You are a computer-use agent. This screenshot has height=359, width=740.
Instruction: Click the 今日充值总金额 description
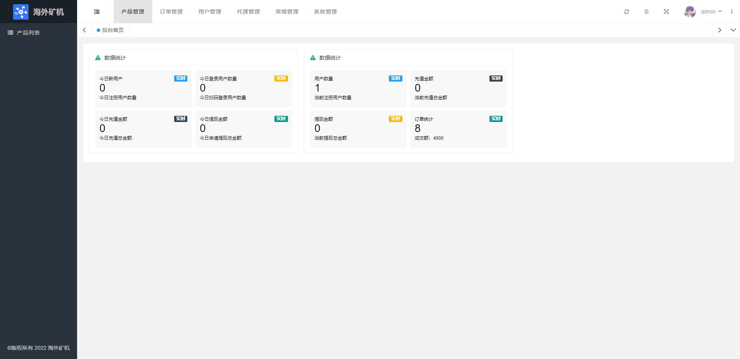click(x=116, y=138)
